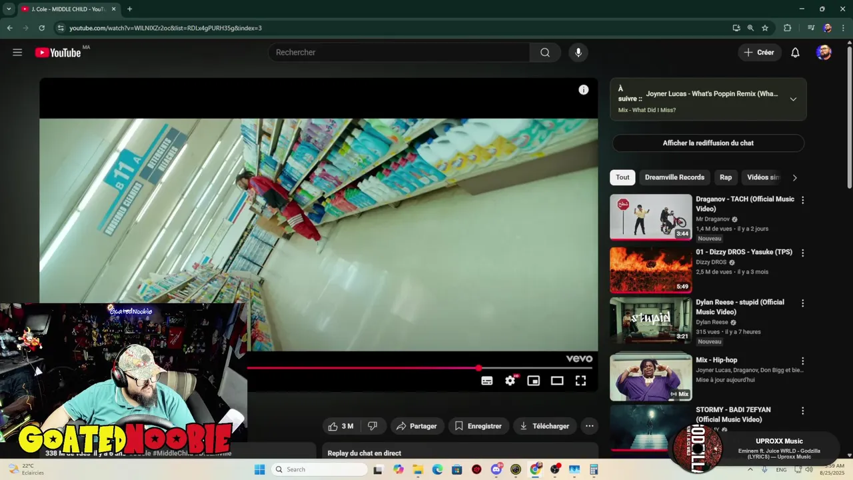Select the Dreamville Records chip
This screenshot has width=853, height=480.
click(674, 177)
